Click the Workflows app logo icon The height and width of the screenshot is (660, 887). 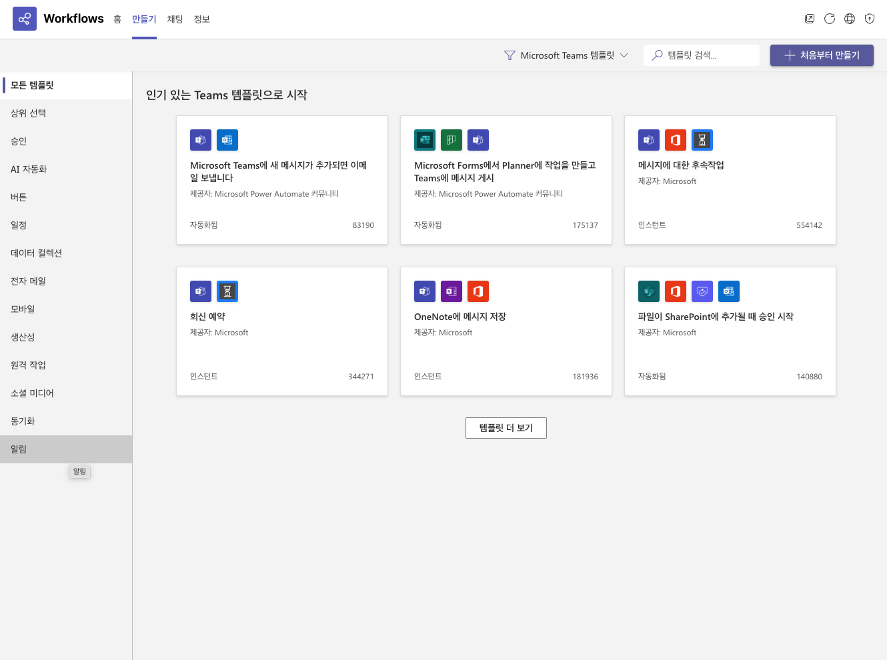[25, 19]
